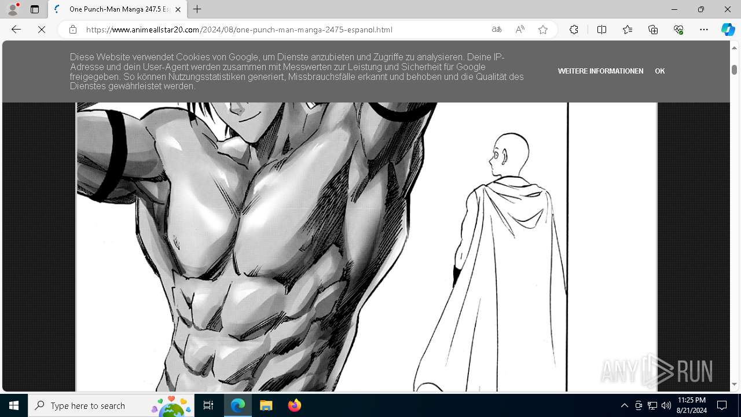The image size is (741, 417).
Task: Open Browser essentials heart icon
Action: pos(678,30)
